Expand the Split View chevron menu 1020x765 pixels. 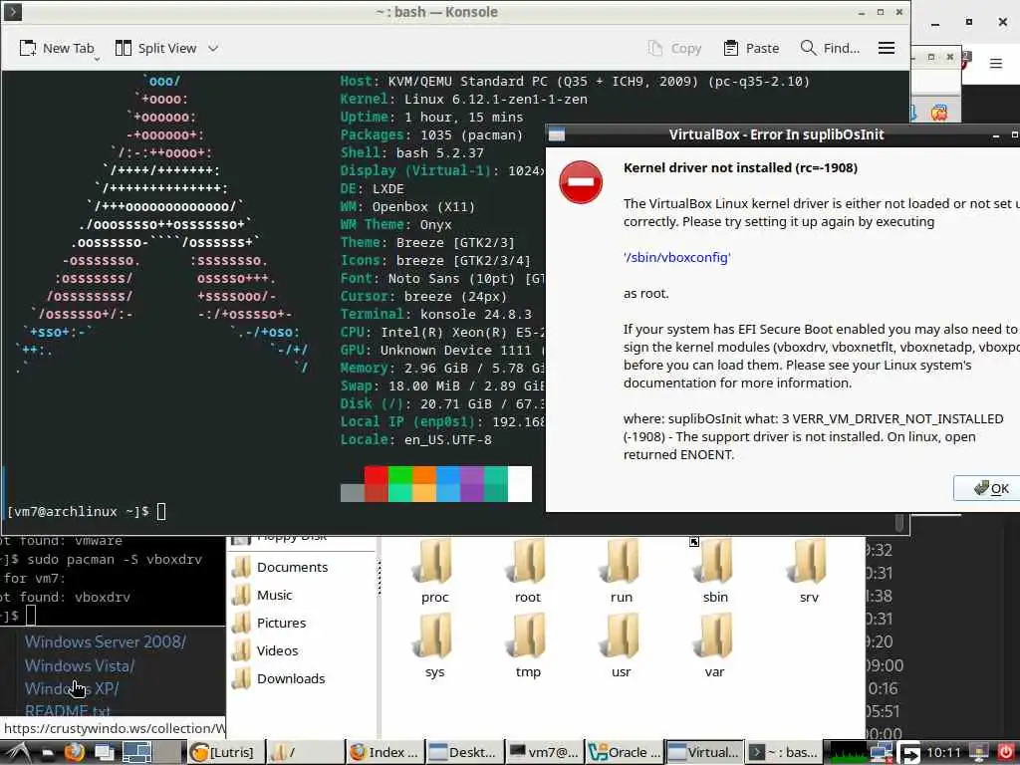pos(213,48)
